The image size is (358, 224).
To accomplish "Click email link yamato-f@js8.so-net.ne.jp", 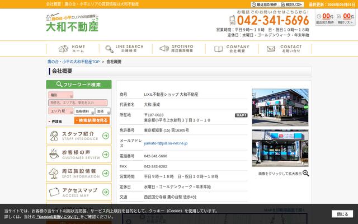I will pos(166,143).
